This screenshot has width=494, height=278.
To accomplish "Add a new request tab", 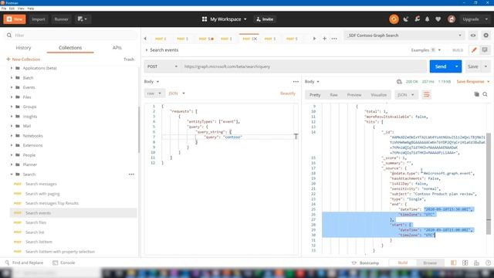I will point(324,39).
